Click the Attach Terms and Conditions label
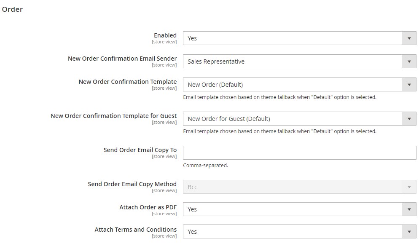Viewport: 419px width, 246px height. 135,230
